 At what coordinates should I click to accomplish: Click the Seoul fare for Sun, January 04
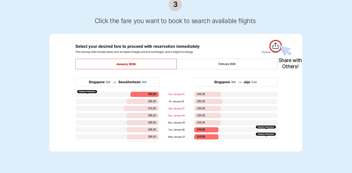[x=143, y=116]
